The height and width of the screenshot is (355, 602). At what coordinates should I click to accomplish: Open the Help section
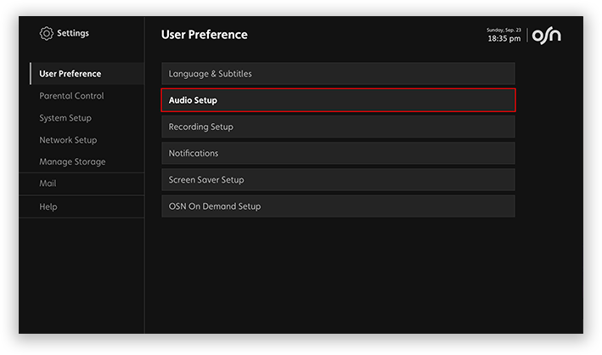point(48,206)
